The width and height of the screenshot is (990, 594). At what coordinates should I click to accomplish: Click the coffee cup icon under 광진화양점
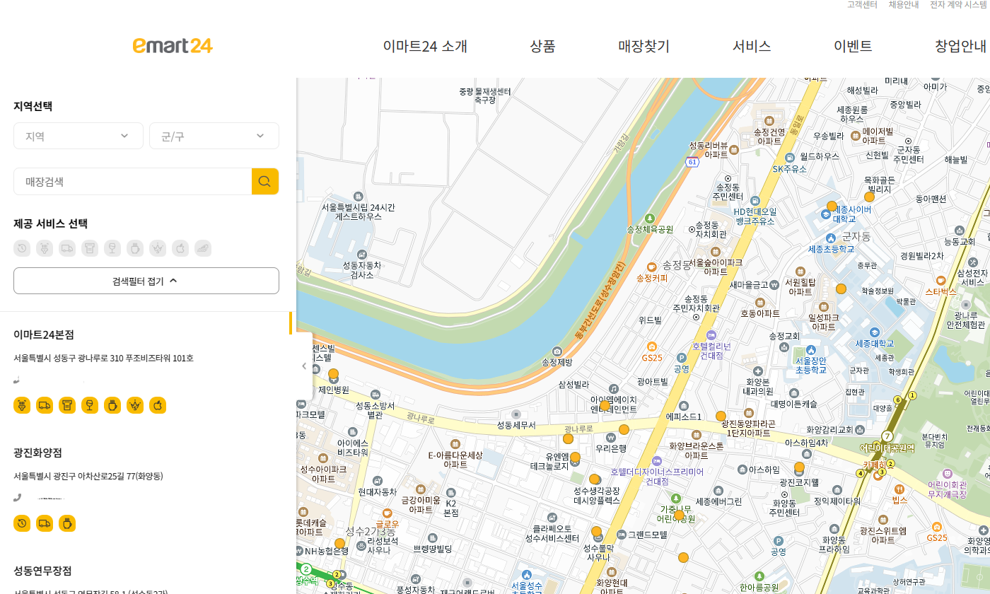click(67, 523)
